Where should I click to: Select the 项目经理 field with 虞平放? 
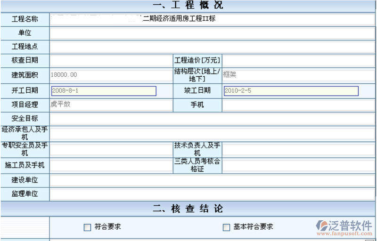111,105
